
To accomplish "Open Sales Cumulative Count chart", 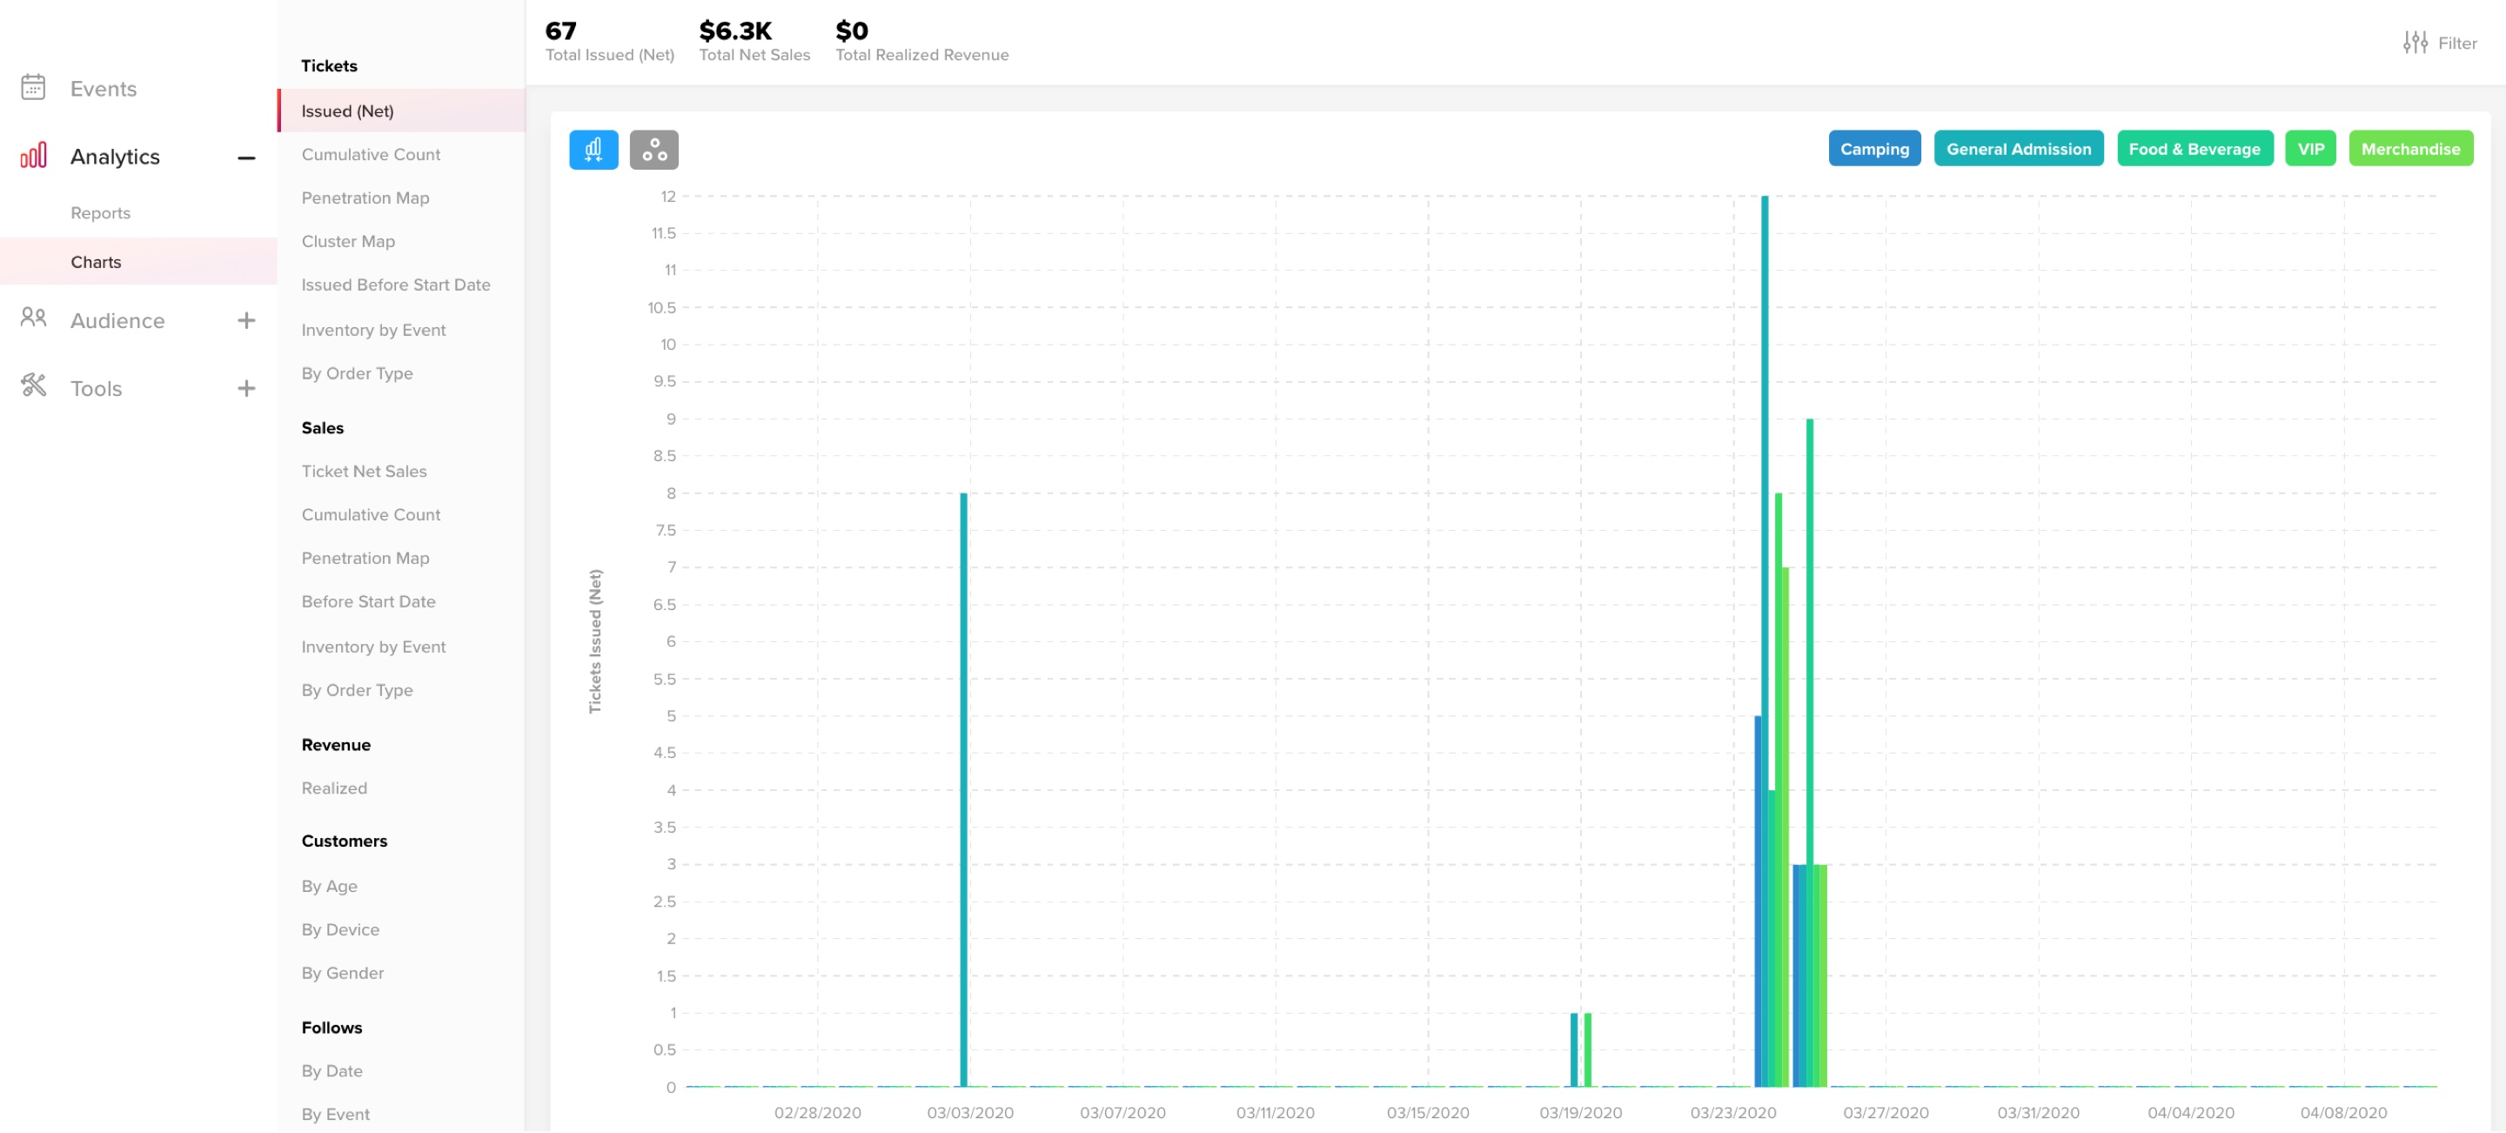I will click(x=371, y=514).
